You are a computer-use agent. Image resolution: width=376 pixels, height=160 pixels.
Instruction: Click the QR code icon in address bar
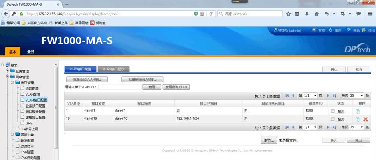[x=202, y=14]
